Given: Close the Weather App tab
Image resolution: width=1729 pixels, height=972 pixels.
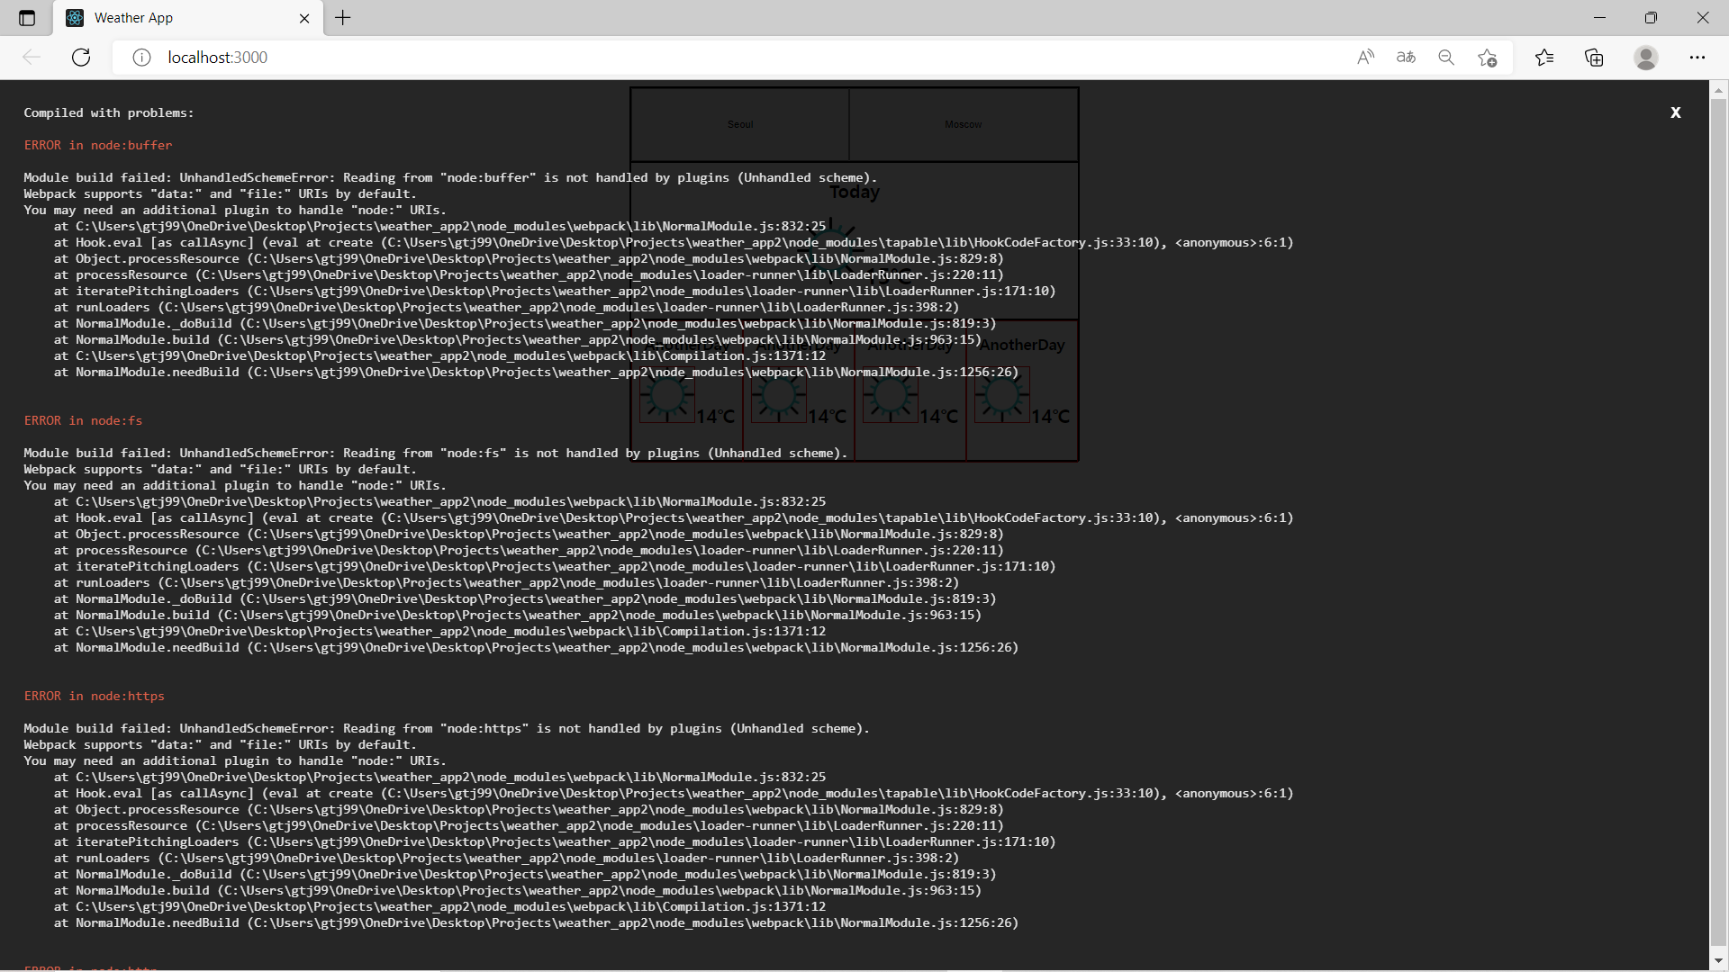Looking at the screenshot, I should pyautogui.click(x=304, y=18).
